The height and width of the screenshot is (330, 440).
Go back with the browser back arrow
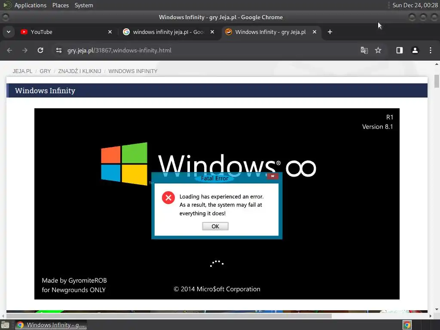coord(9,50)
